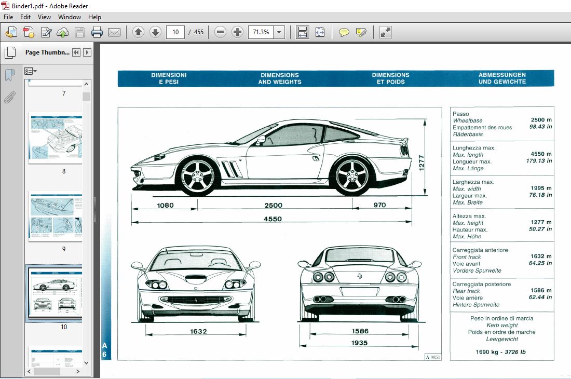Open the Page Thumbnails panel icon
571x379 pixels.
[x=10, y=52]
